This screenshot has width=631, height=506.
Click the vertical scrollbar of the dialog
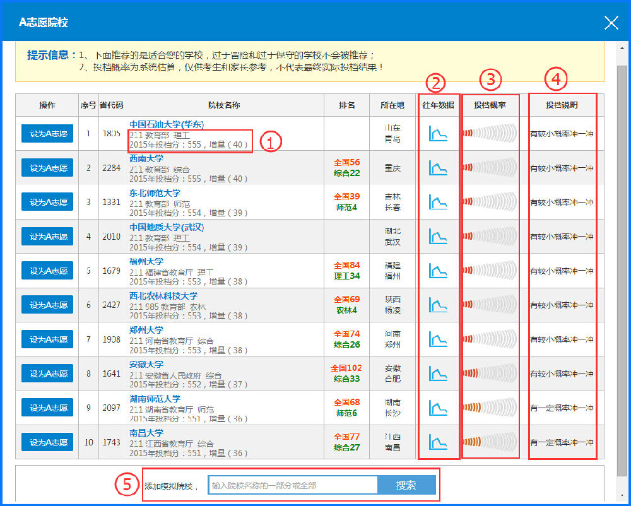coord(622,252)
